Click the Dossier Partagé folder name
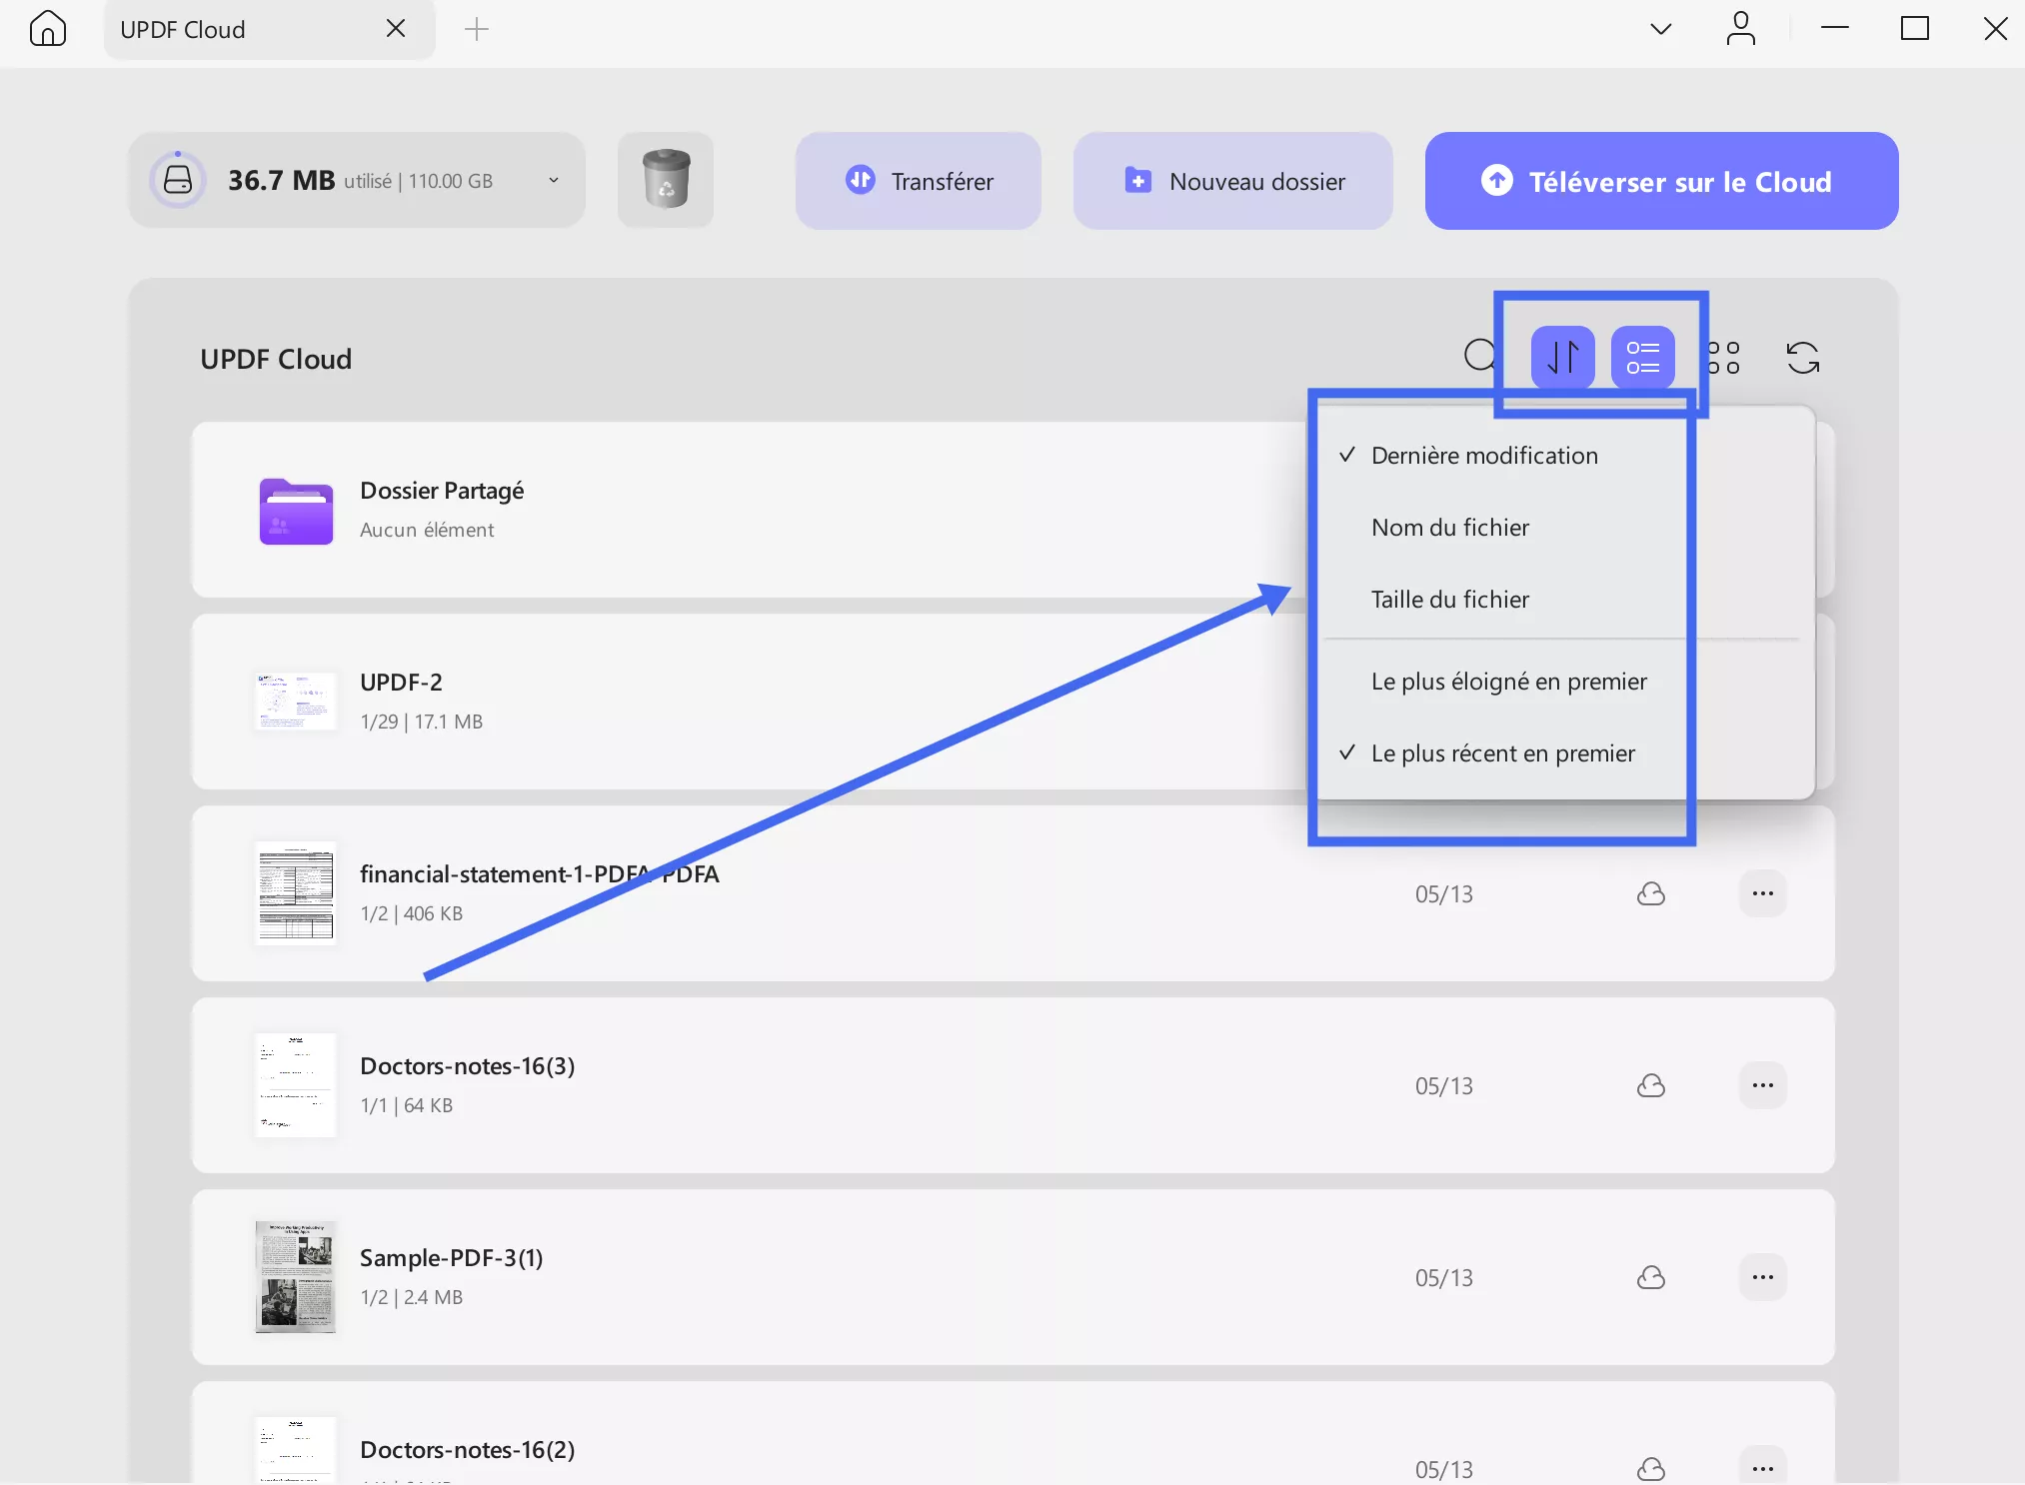Image resolution: width=2025 pixels, height=1485 pixels. pos(442,491)
